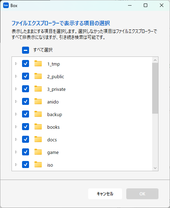Select the backup folder name
Viewport: 170px width, 208px height.
click(x=55, y=114)
